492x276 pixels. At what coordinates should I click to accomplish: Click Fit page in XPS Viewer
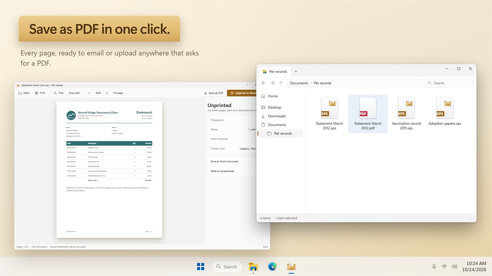[118, 93]
